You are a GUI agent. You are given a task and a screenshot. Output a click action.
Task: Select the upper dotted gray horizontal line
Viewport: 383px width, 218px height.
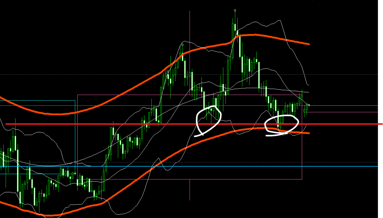pos(191,74)
